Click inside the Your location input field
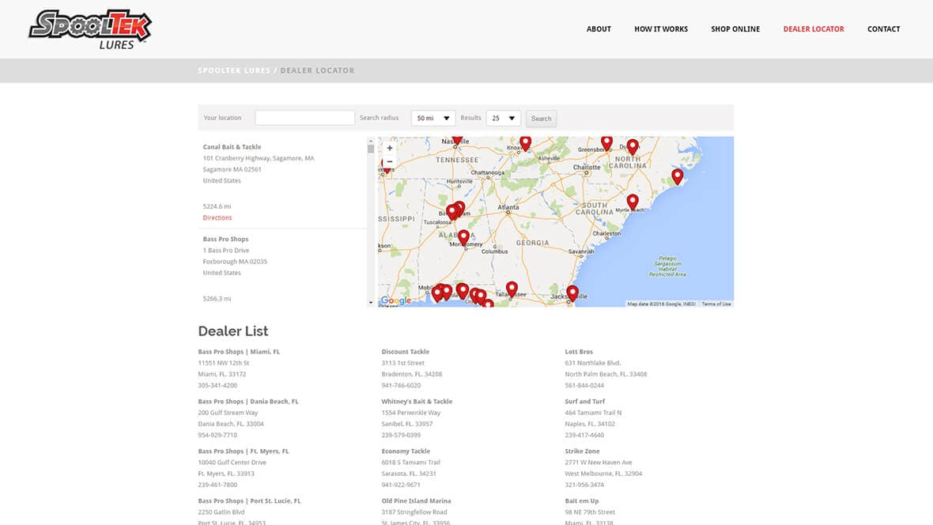This screenshot has height=525, width=933. click(x=304, y=117)
